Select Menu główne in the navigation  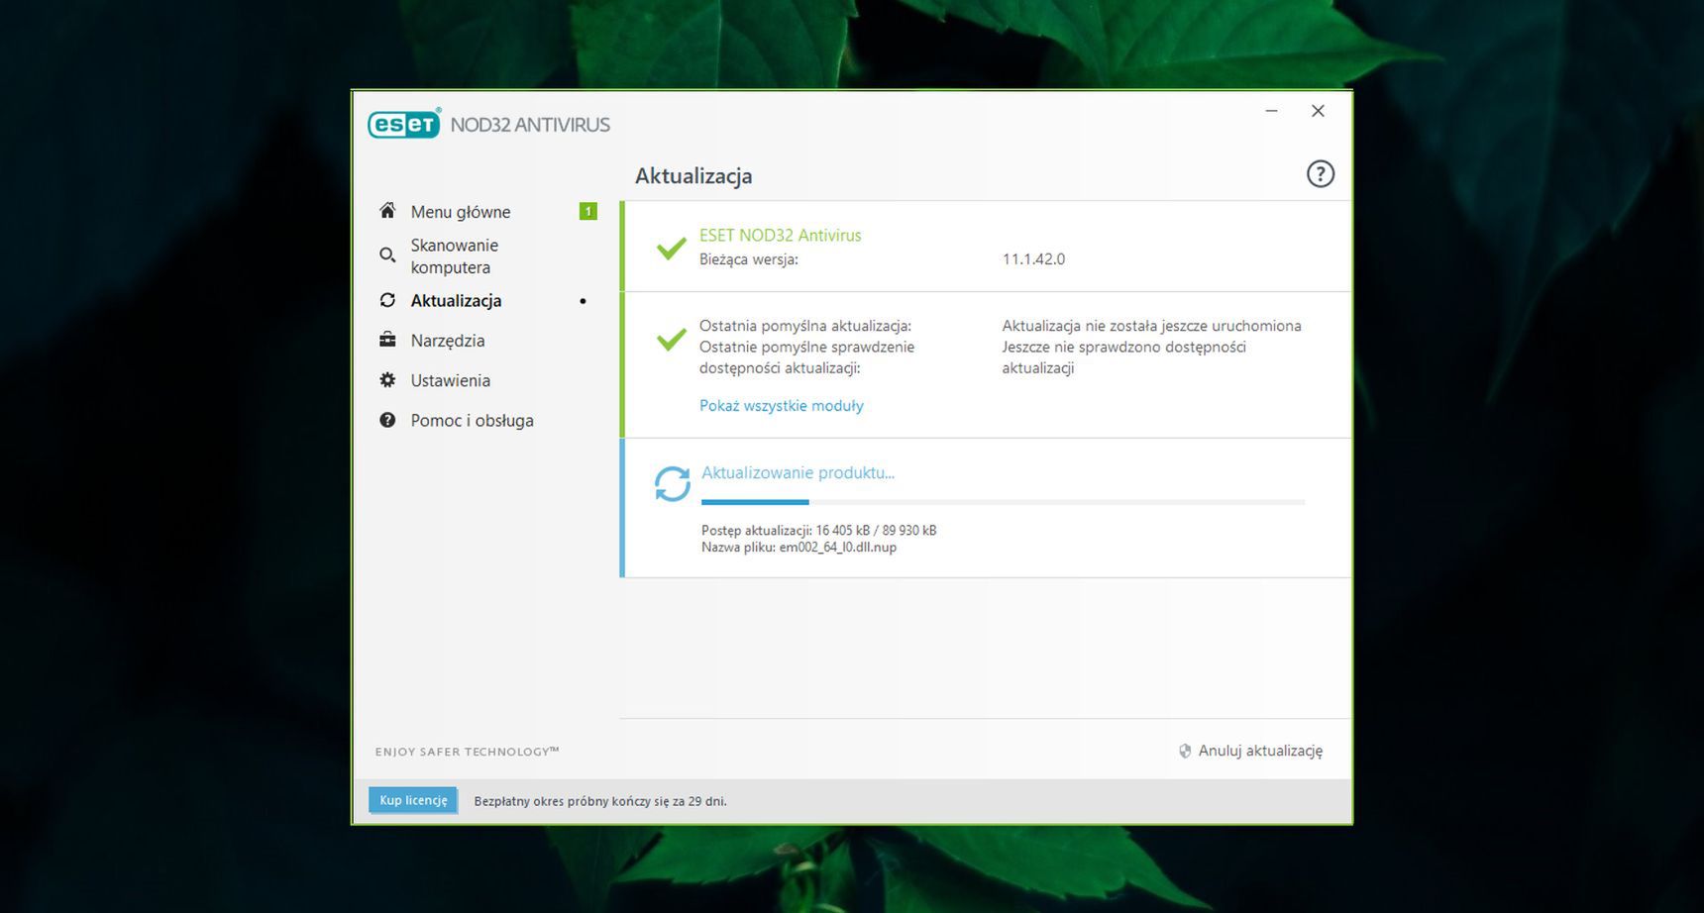click(461, 211)
